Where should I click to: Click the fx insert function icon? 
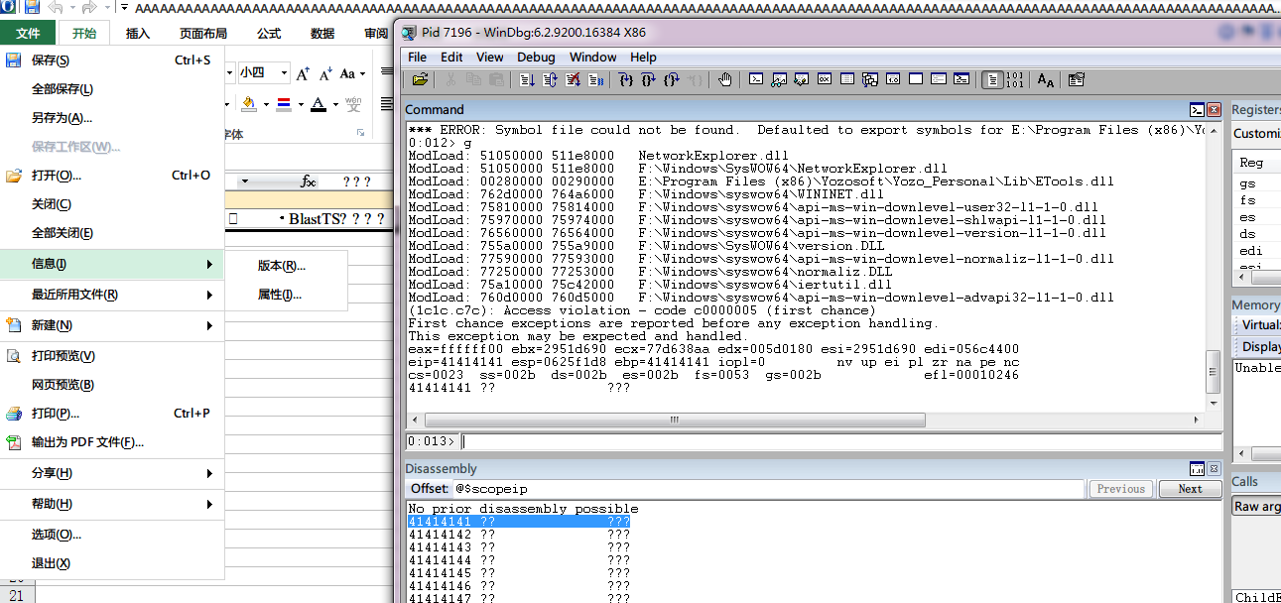(x=309, y=182)
